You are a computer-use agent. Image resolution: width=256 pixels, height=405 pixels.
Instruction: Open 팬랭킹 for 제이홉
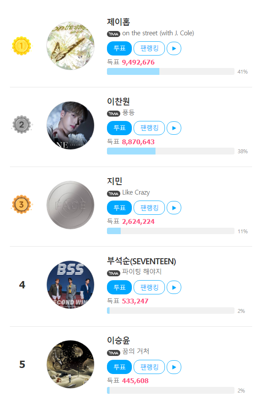pyautogui.click(x=149, y=48)
